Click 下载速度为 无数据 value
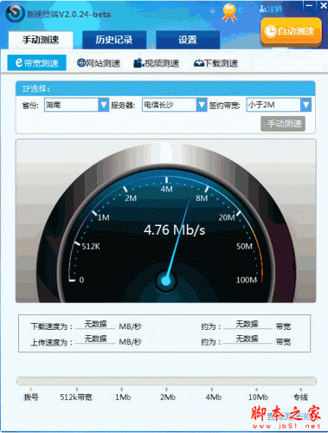Image resolution: width=328 pixels, height=433 pixels. tap(95, 324)
